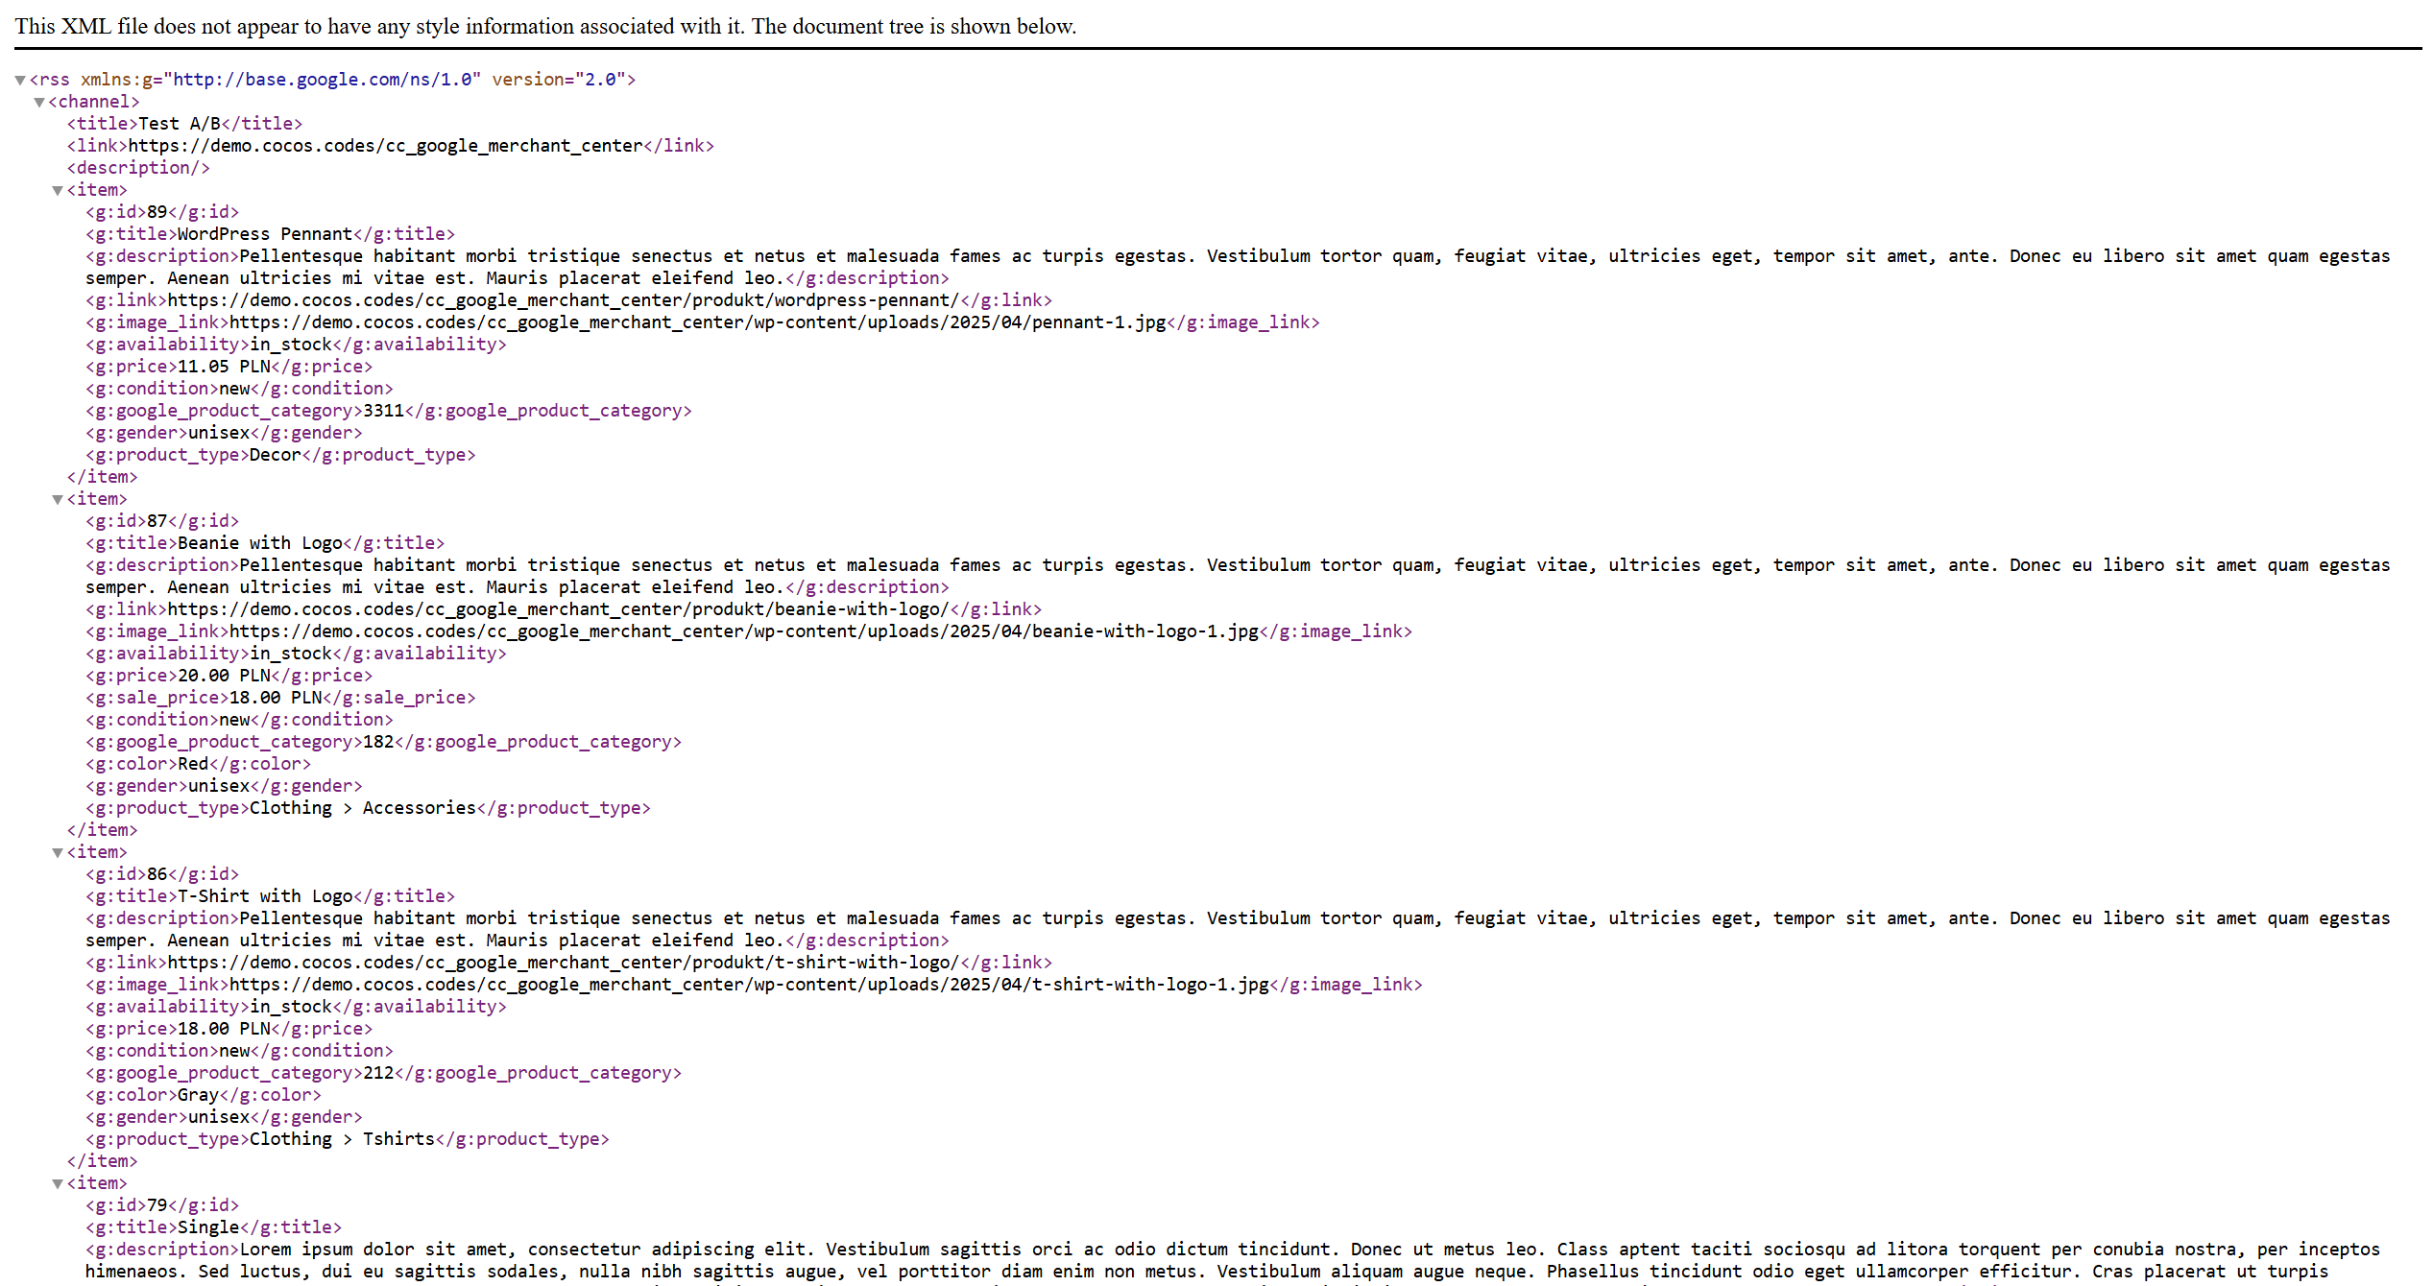Image resolution: width=2433 pixels, height=1286 pixels.
Task: Click the 18.00 PLN sale price value
Action: (x=276, y=698)
